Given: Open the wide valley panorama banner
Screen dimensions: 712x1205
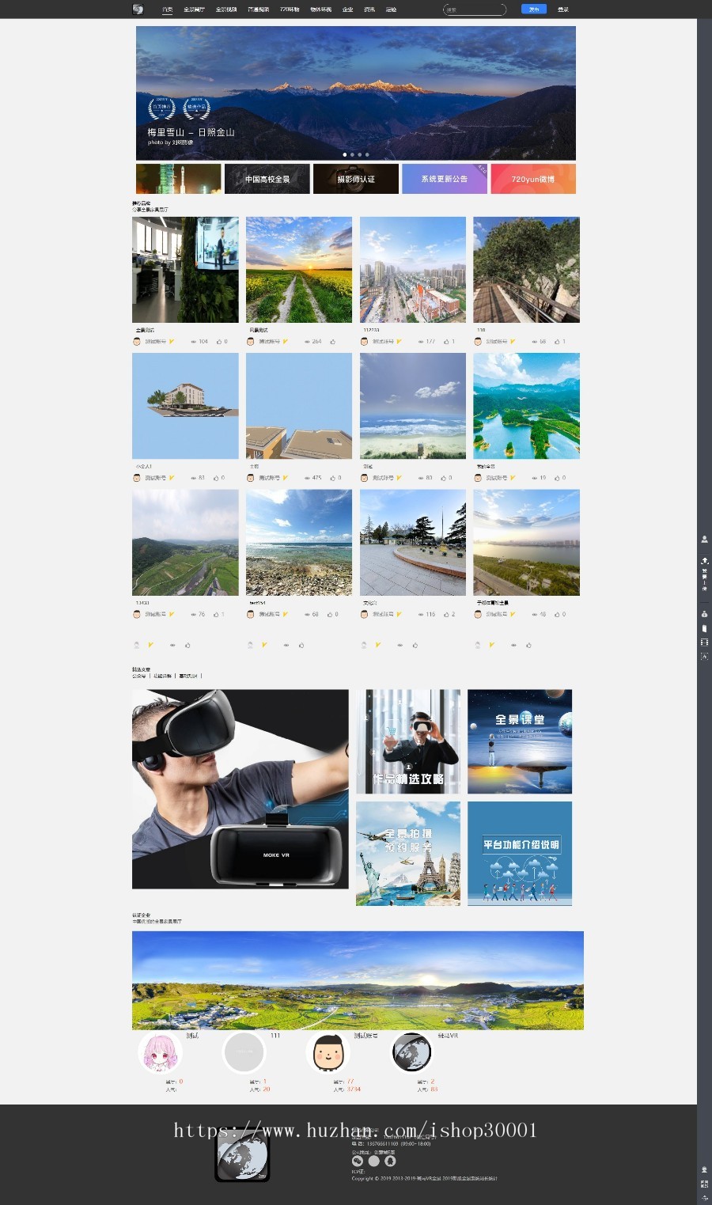Looking at the screenshot, I should click(x=358, y=980).
